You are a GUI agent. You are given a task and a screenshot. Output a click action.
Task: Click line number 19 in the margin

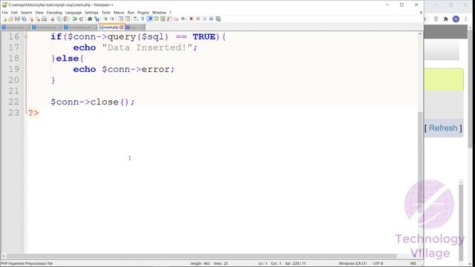[13, 69]
